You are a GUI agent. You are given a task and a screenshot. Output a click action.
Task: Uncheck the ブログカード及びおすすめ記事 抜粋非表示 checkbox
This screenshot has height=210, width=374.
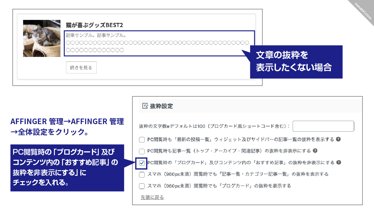point(142,163)
